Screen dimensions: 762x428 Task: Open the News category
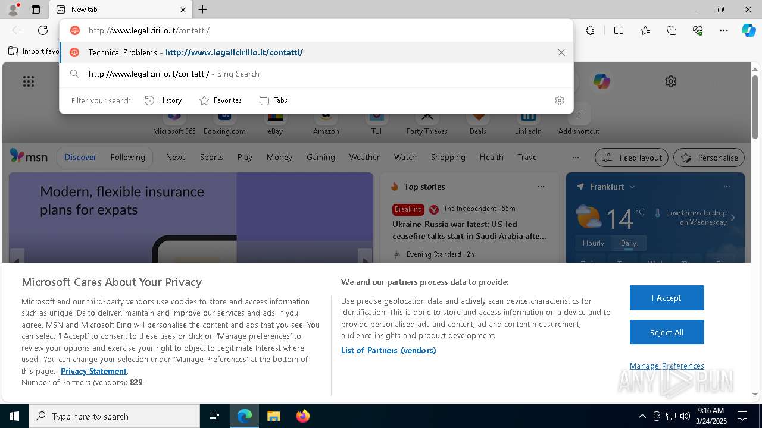(176, 157)
